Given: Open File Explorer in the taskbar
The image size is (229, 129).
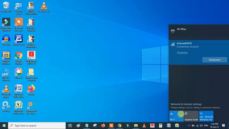Looking at the screenshot, I should (x=136, y=125).
